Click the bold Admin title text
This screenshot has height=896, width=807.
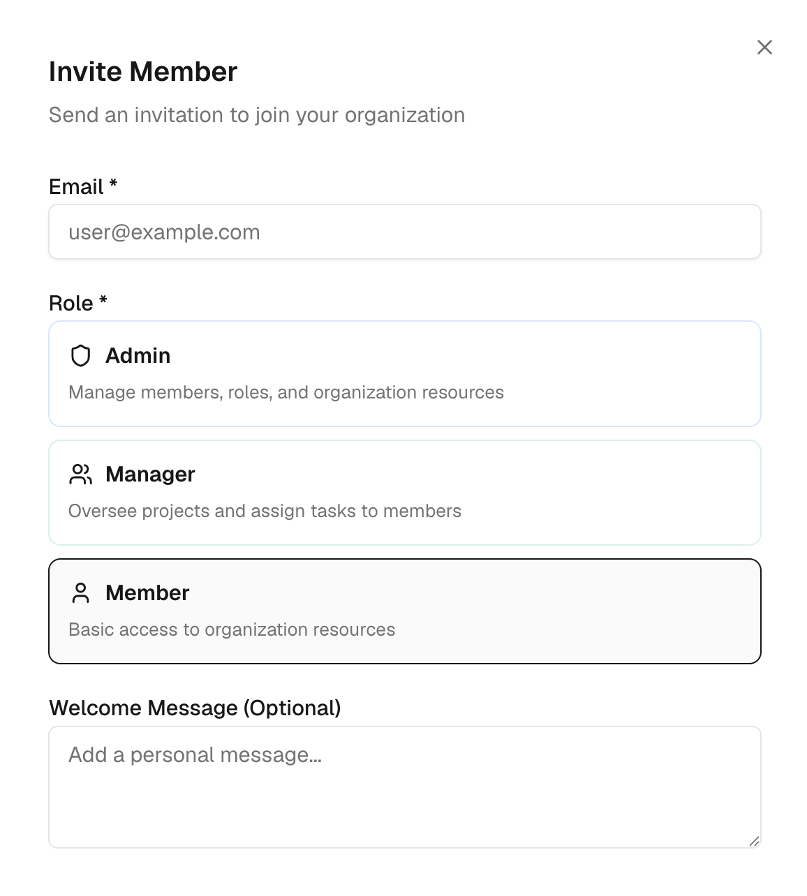[138, 356]
